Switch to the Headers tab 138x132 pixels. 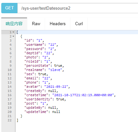(x=58, y=24)
